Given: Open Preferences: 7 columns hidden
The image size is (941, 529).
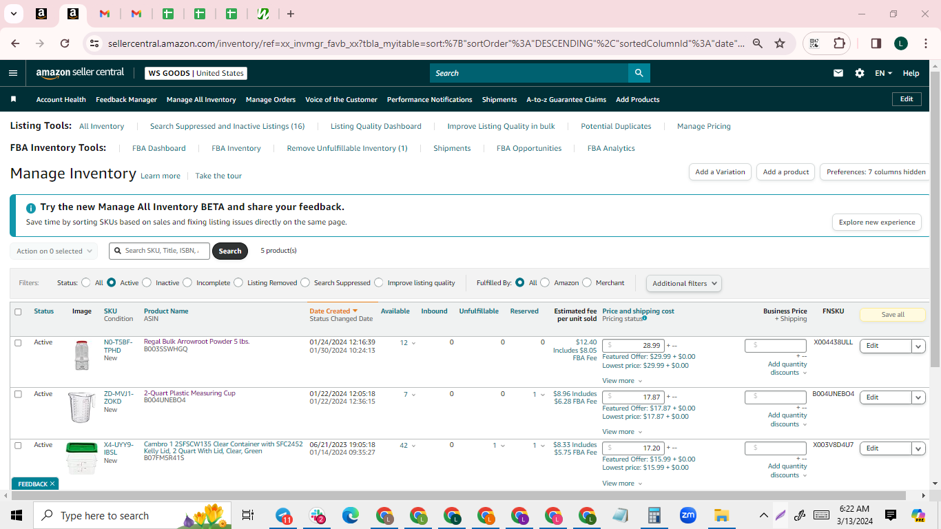Looking at the screenshot, I should pos(876,172).
